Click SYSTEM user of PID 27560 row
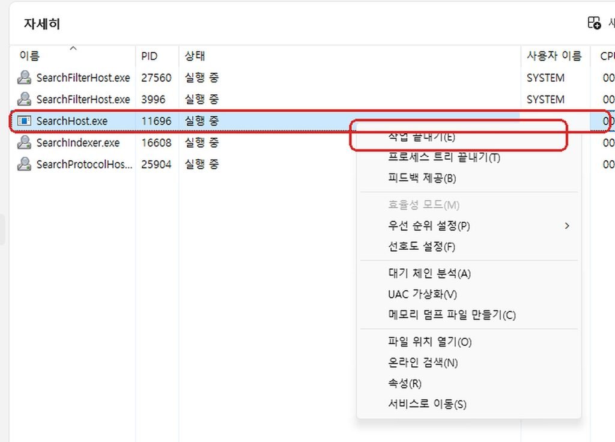Viewport: 615px width, 442px height. click(545, 77)
